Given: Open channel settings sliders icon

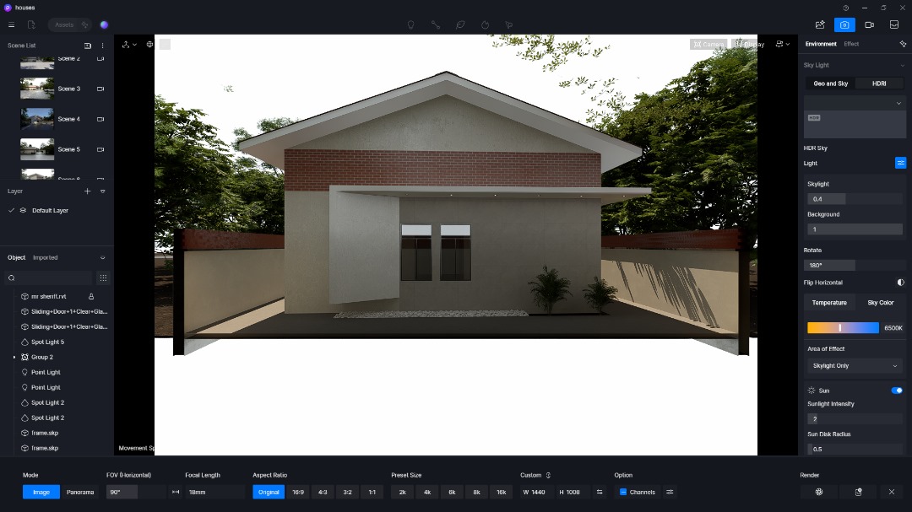Looking at the screenshot, I should [670, 492].
